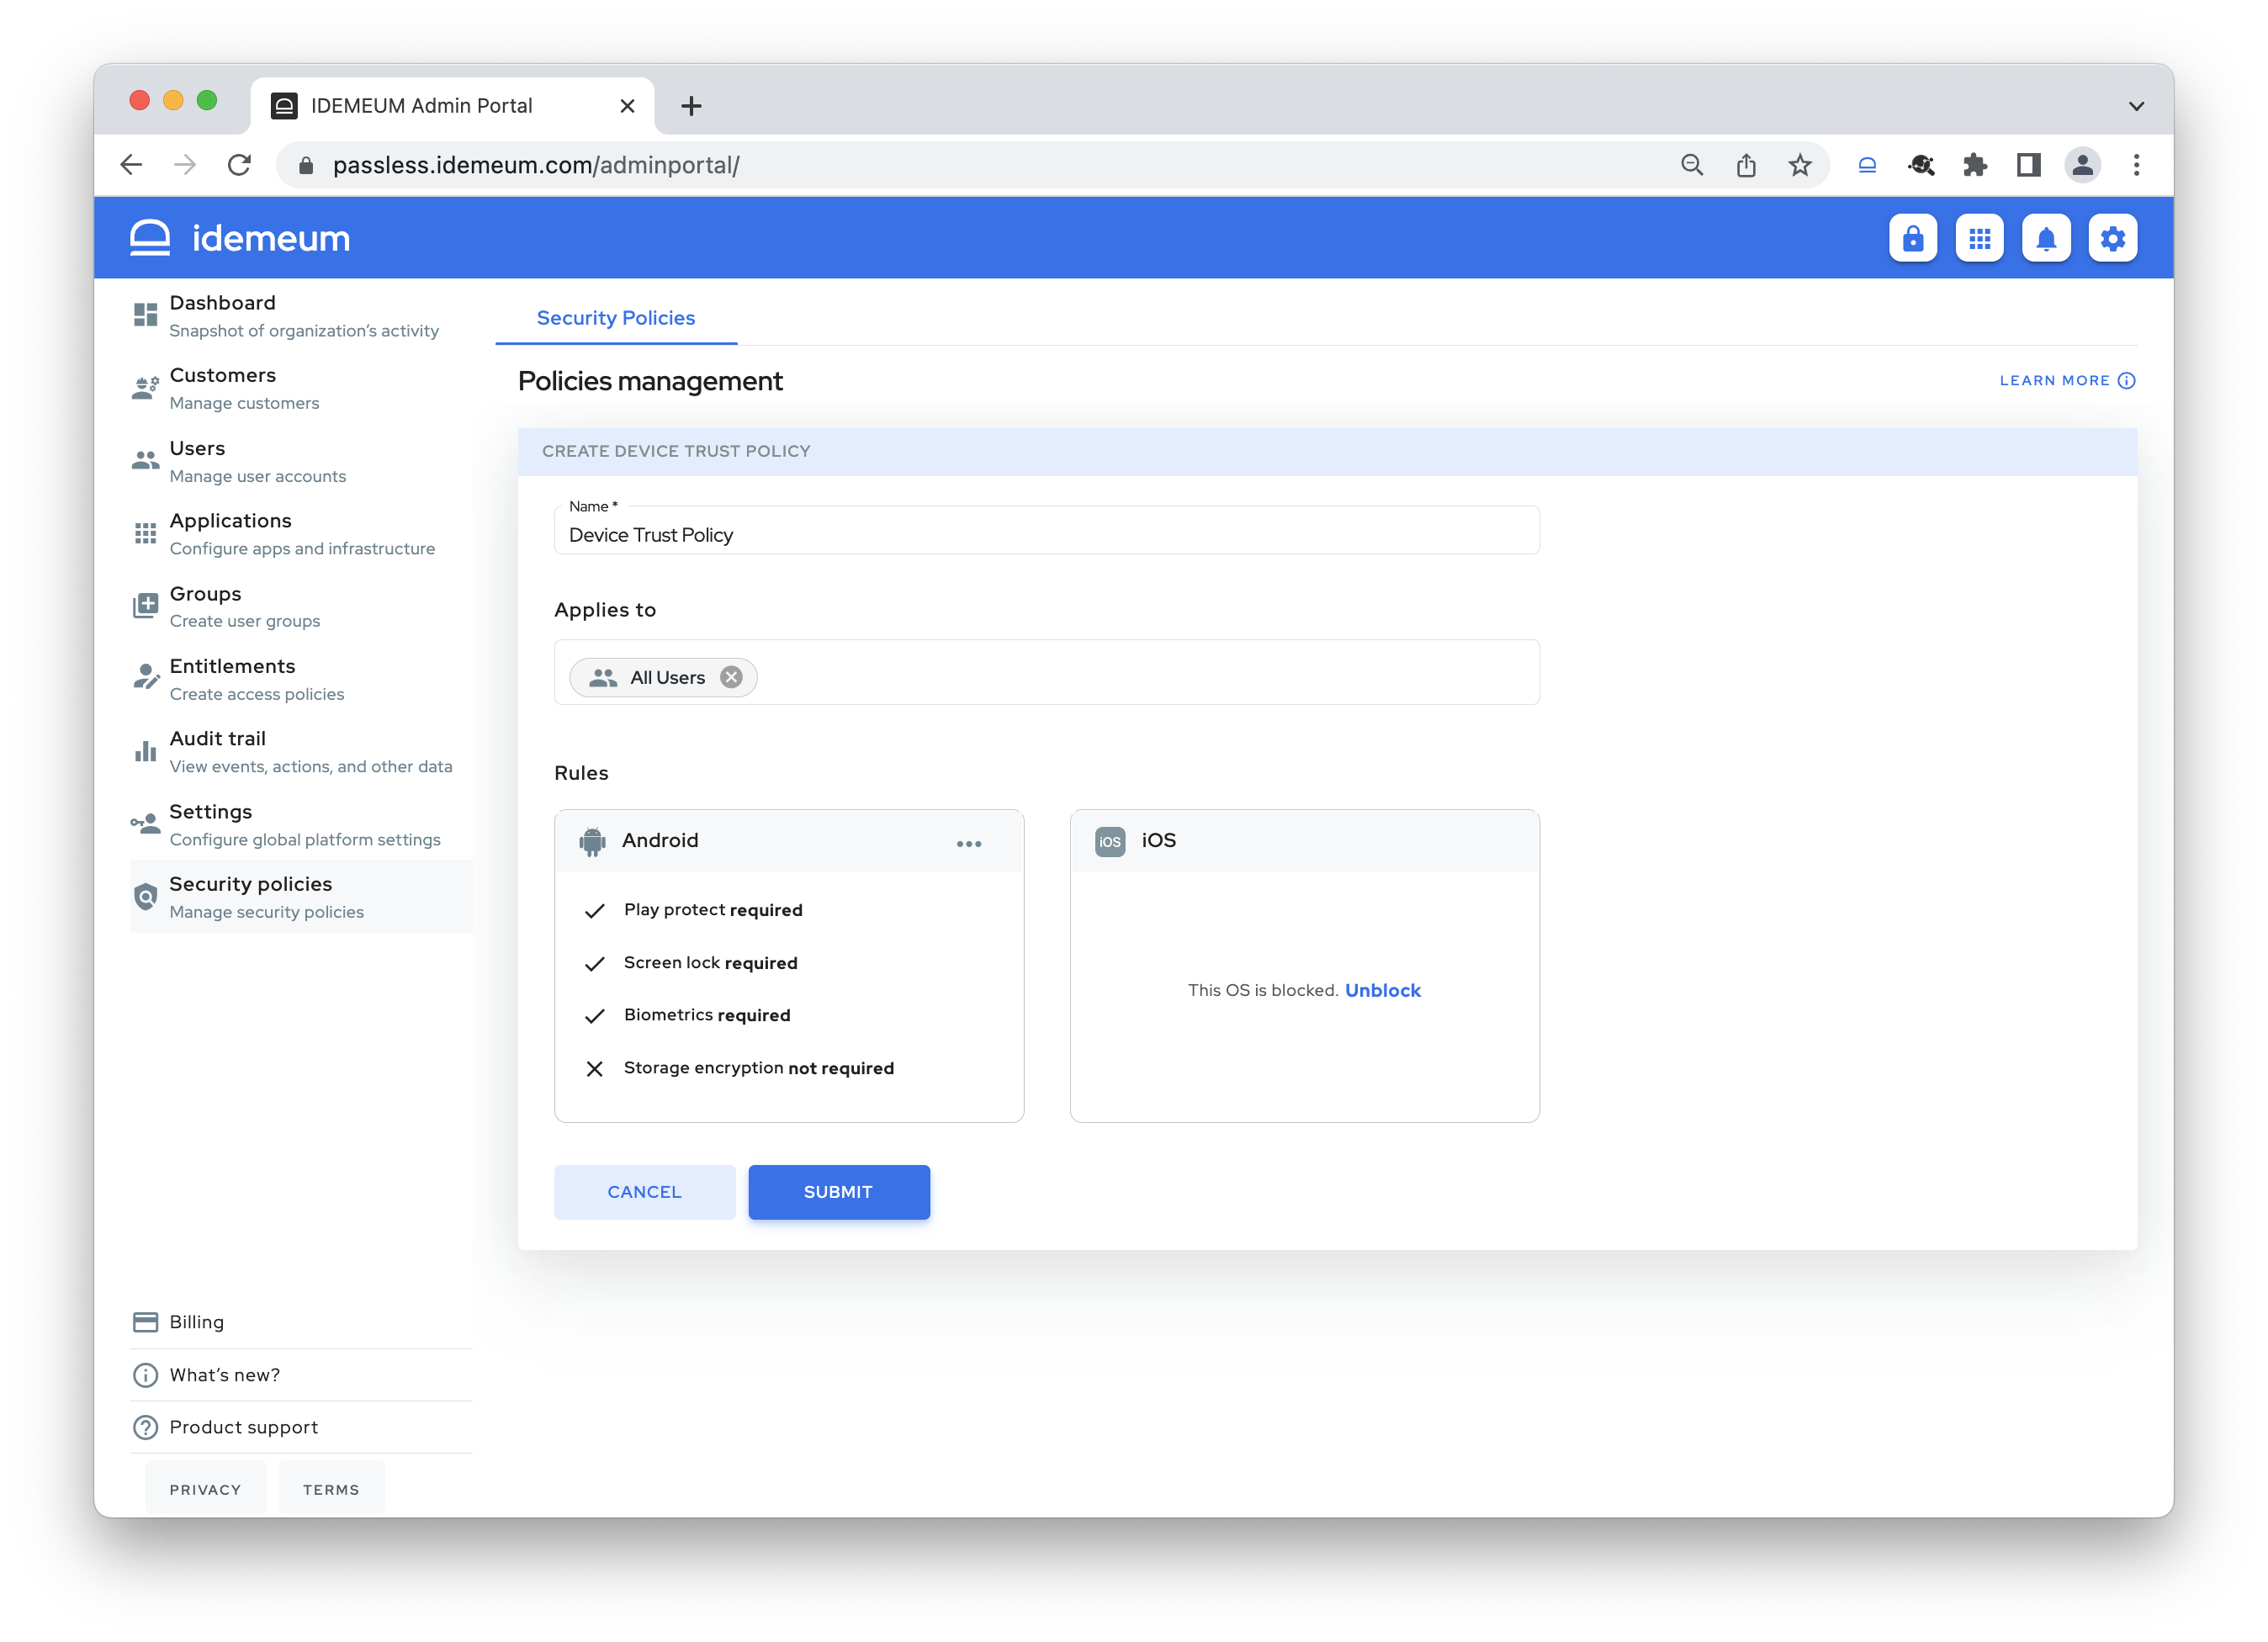Click the Biometrics required rule
The height and width of the screenshot is (1642, 2268).
[687, 1015]
